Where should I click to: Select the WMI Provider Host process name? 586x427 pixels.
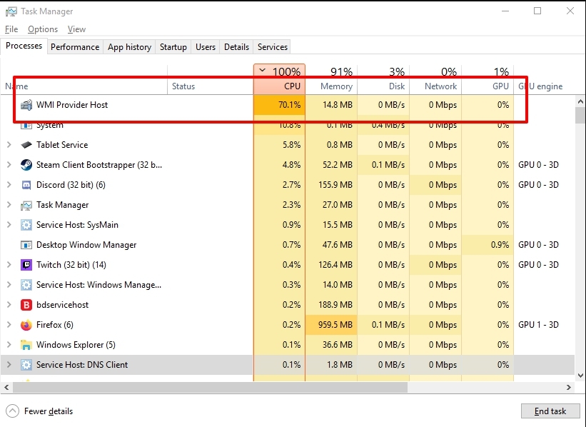point(72,105)
